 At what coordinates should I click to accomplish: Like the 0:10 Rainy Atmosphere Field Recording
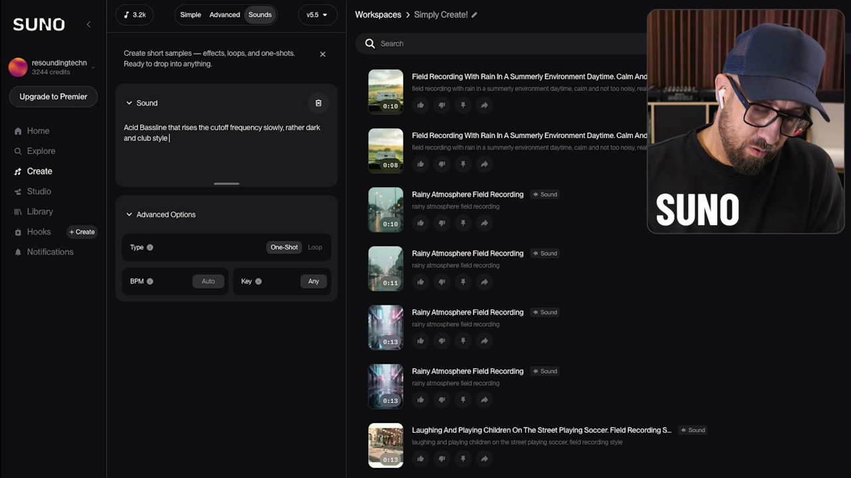[420, 223]
